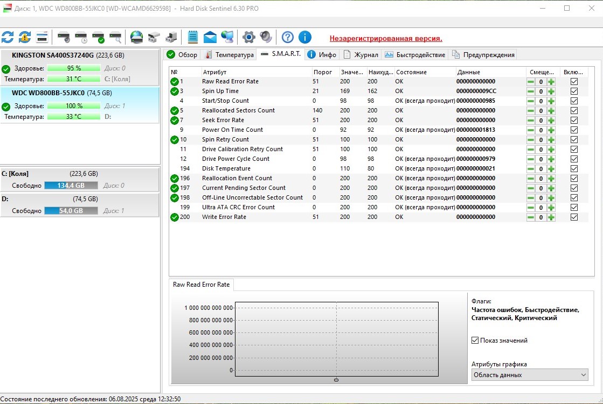Click the 'Незарегистрированная версия.' link
The image size is (603, 404).
[x=386, y=39]
